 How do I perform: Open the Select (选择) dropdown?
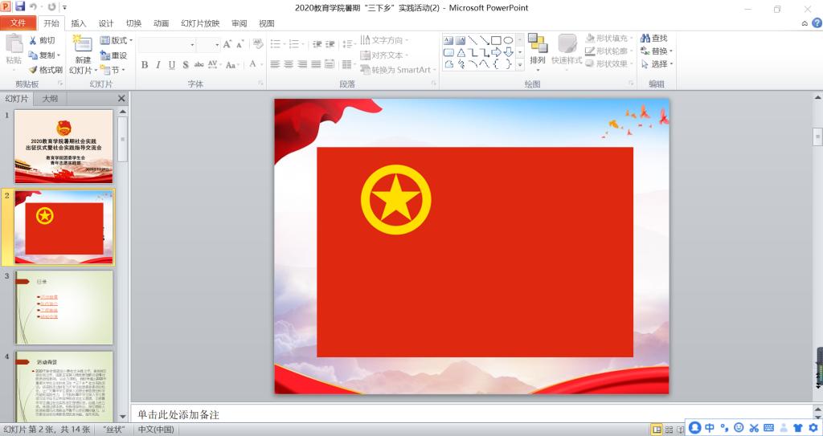[656, 63]
